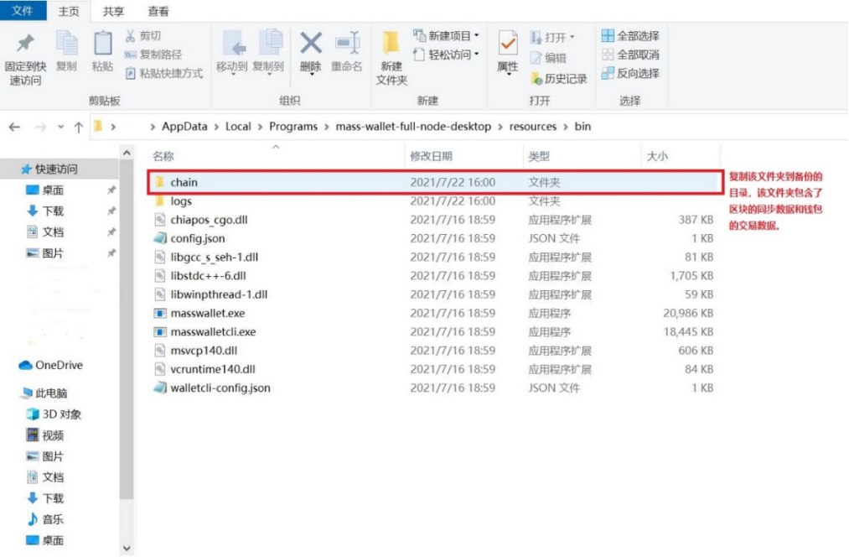Click the Cut scissors button
This screenshot has width=849, height=557.
click(142, 36)
